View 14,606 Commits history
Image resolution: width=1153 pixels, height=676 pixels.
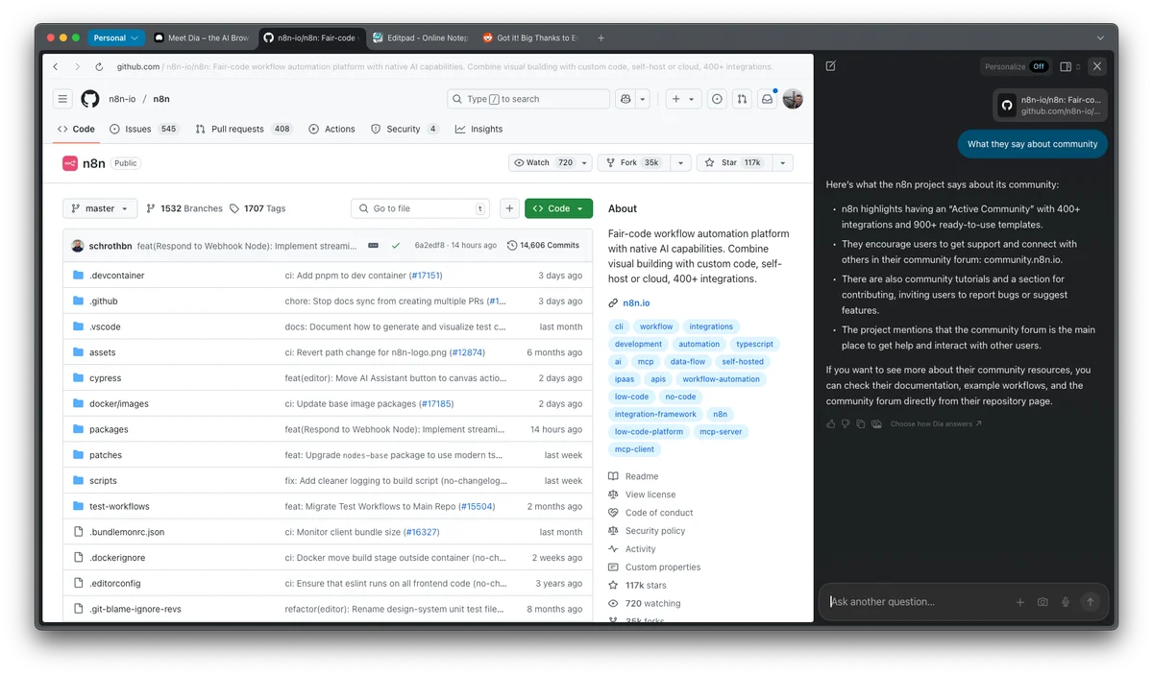(x=543, y=245)
